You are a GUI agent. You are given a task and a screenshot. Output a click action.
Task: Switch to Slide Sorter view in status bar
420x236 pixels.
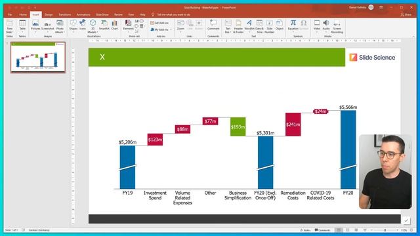coord(347,230)
